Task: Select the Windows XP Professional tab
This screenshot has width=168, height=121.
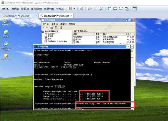Action: (x=56, y=16)
